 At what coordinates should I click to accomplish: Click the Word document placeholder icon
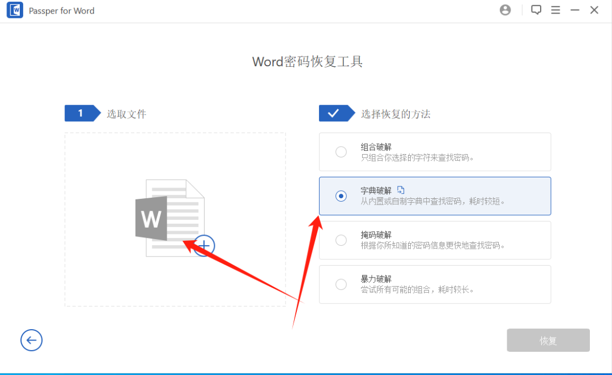[170, 218]
